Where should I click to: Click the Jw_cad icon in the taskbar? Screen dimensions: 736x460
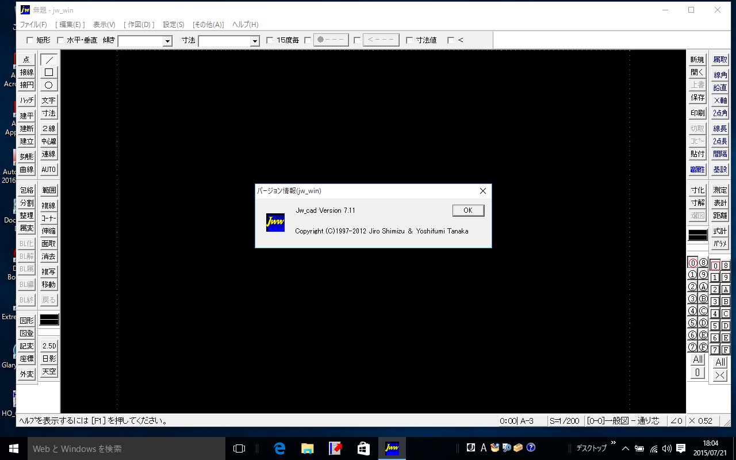[392, 448]
